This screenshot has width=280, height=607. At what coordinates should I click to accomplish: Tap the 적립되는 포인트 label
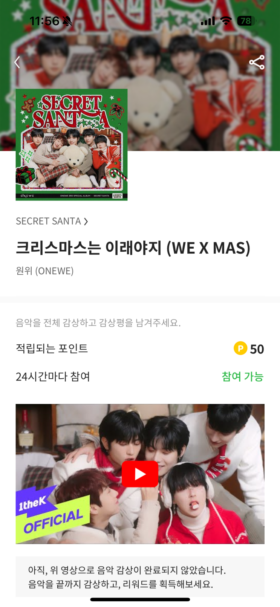(52, 349)
